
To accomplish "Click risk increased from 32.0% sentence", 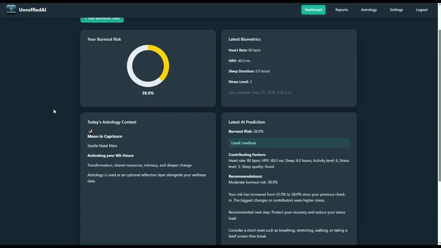I will pyautogui.click(x=287, y=197).
